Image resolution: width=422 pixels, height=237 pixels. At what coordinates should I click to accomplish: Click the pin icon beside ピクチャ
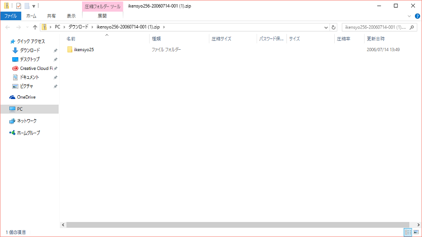pos(55,86)
